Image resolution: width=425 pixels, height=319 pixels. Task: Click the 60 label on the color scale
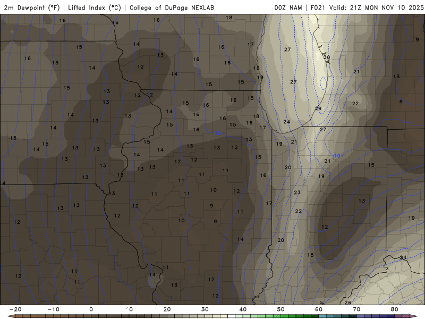(319, 309)
